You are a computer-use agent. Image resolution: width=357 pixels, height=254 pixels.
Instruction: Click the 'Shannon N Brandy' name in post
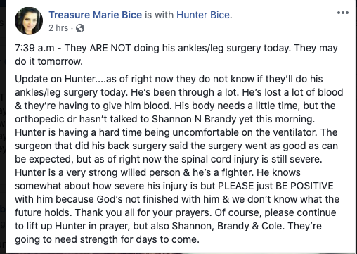tap(194, 119)
